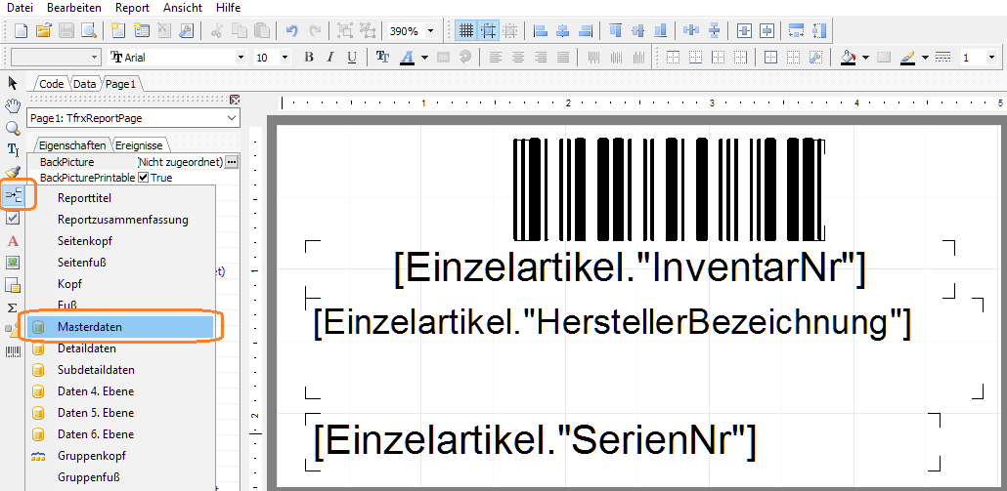Open the font size 10 dropdown
The width and height of the screenshot is (1007, 491).
[285, 57]
